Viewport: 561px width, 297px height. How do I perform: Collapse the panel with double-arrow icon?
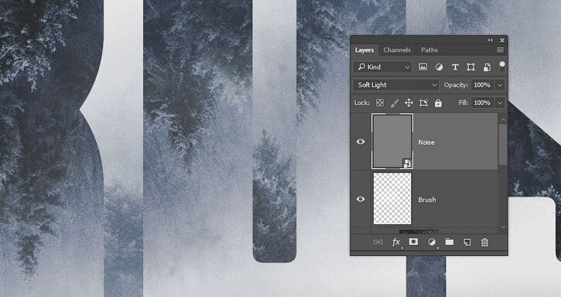pos(490,40)
